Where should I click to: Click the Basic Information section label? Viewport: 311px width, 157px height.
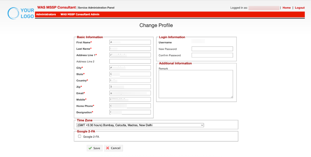(90, 37)
